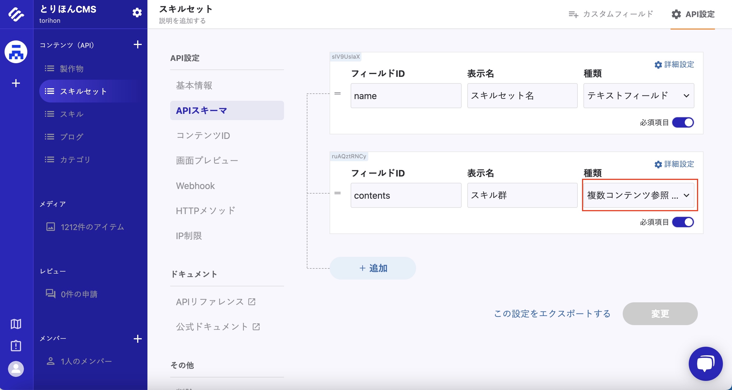Toggle 必須項目 switch for name field
The image size is (732, 390).
tap(683, 122)
